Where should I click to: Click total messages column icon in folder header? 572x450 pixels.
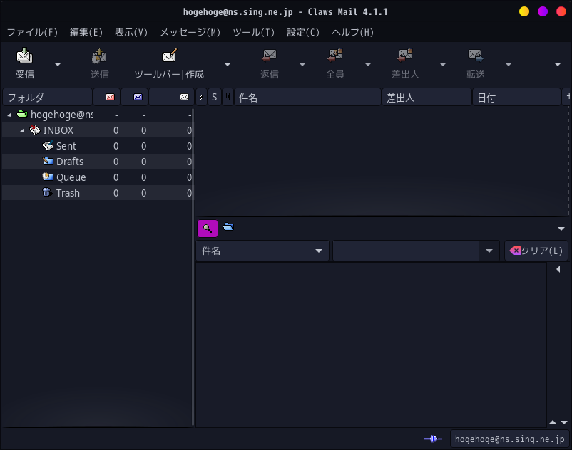[x=184, y=97]
